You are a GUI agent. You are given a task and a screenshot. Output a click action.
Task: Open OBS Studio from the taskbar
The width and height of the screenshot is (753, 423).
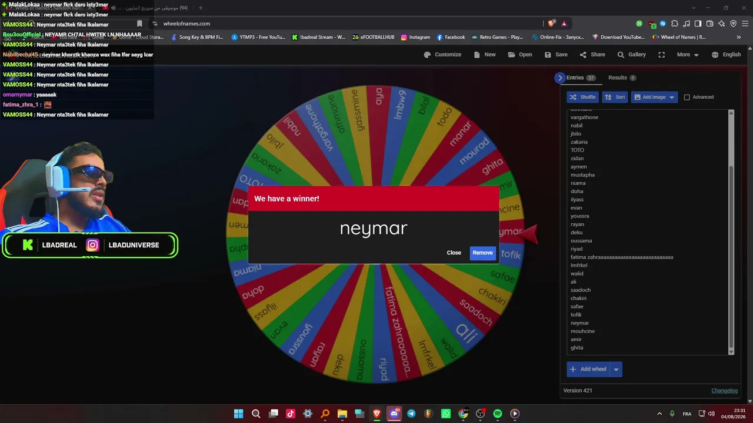click(481, 414)
